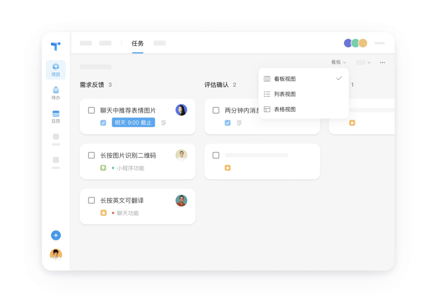Open the 待办 to-do icon
The image size is (438, 303).
pos(56,93)
